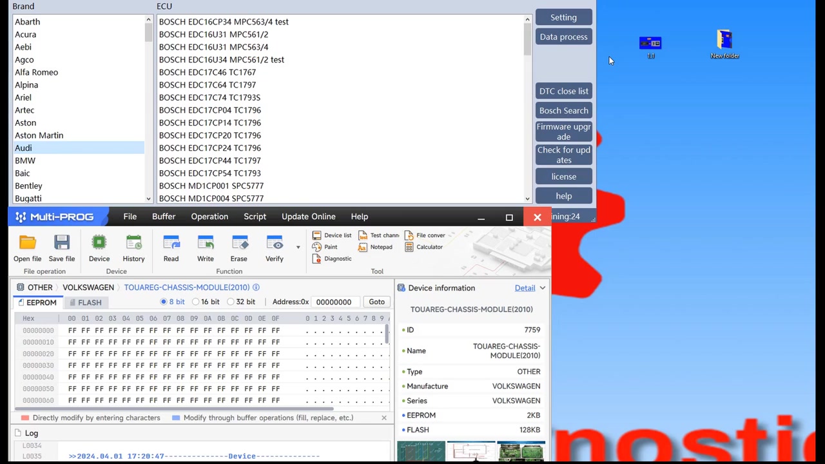
Task: Click the Goto button
Action: pyautogui.click(x=377, y=302)
